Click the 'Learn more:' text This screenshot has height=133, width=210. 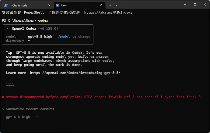pyautogui.click(x=17, y=73)
